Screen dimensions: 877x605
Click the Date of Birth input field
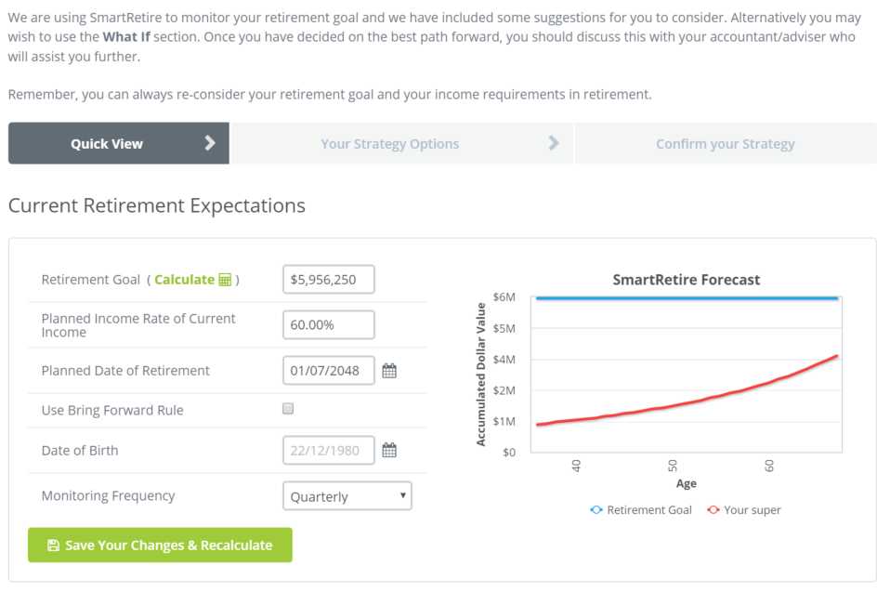(328, 451)
